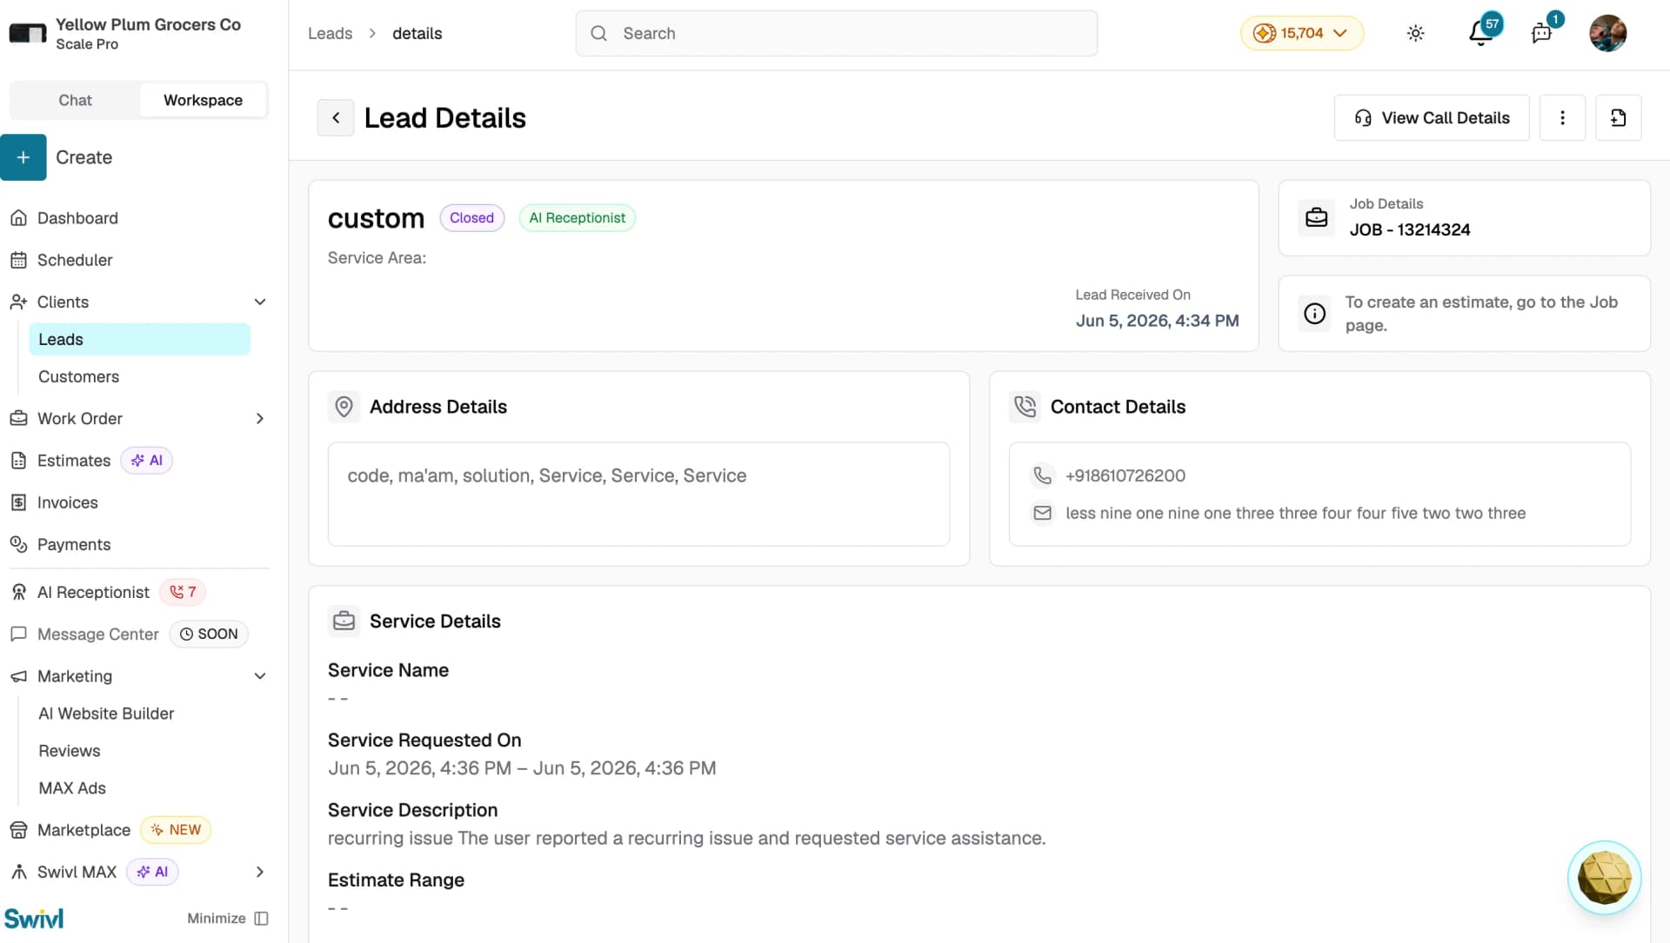
Task: Click the Leads breadcrumb link
Action: click(330, 33)
